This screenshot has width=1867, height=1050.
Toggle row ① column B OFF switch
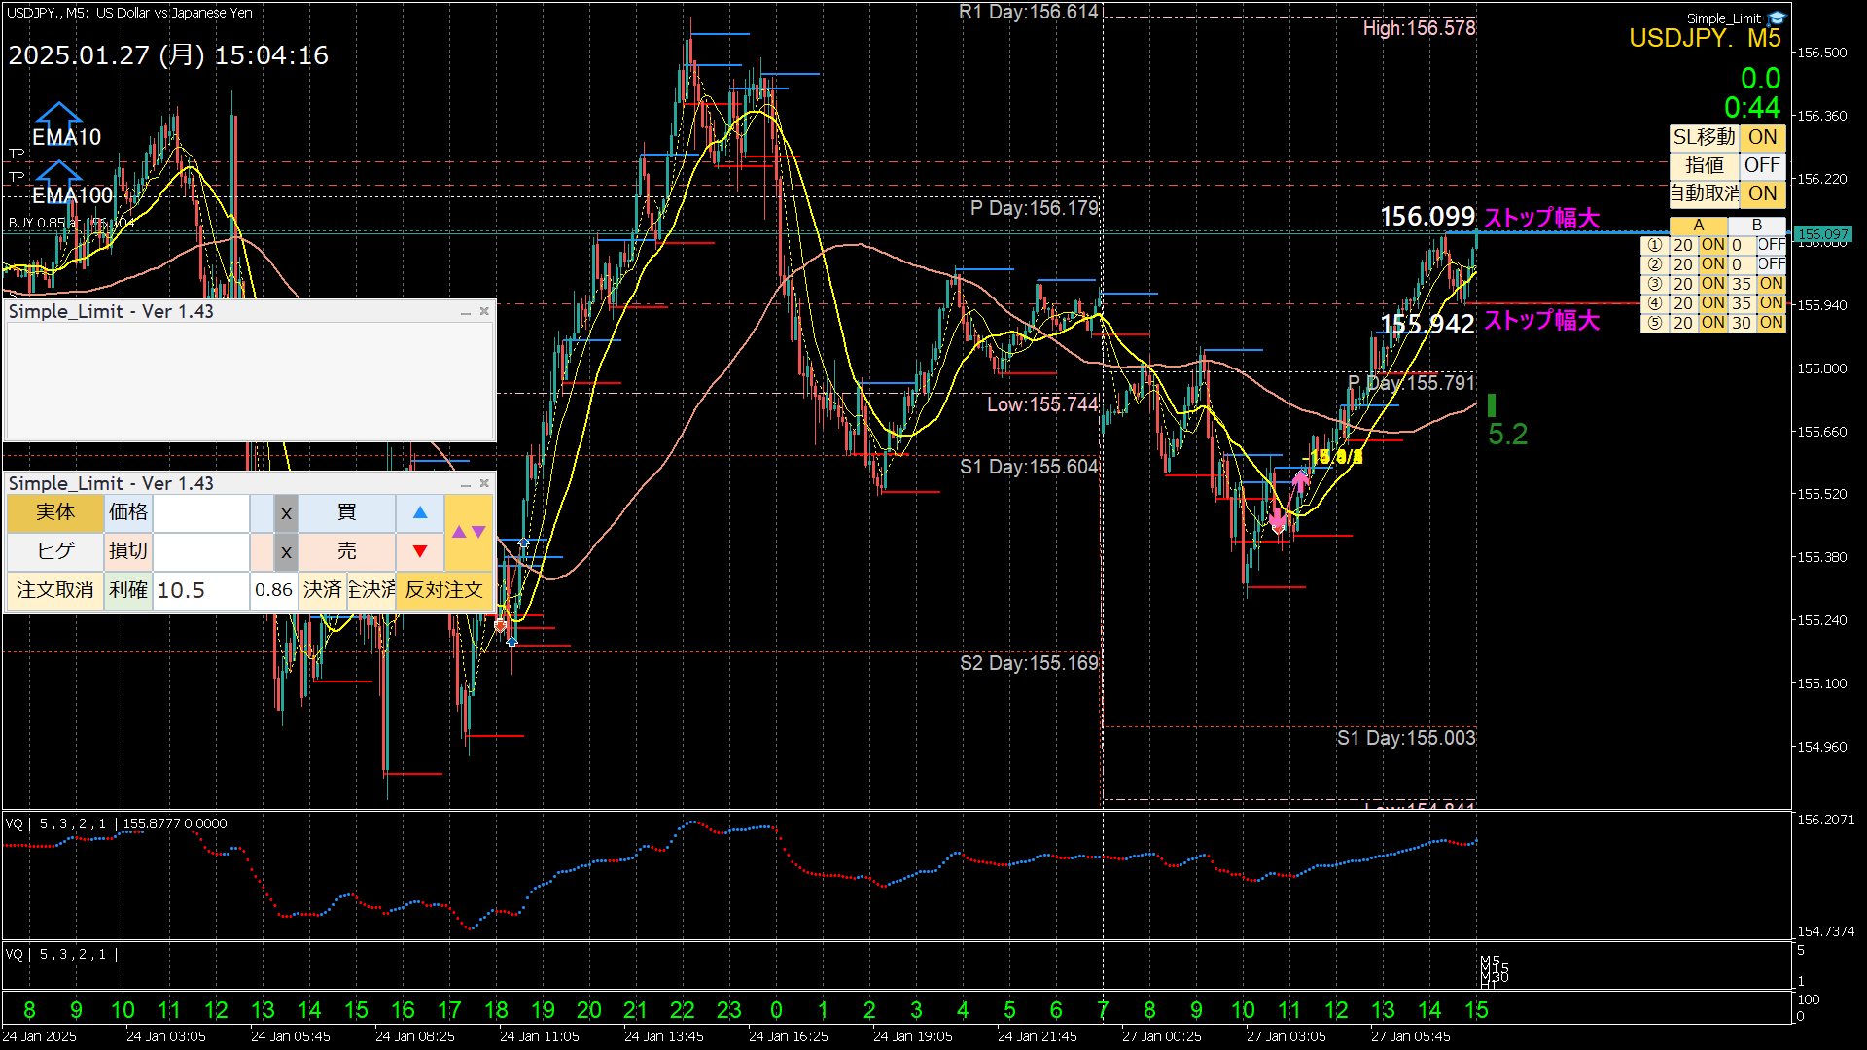click(x=1771, y=245)
